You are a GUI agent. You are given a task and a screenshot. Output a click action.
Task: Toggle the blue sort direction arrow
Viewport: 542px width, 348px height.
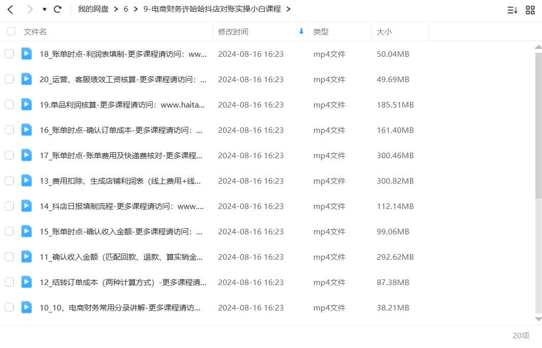click(301, 31)
